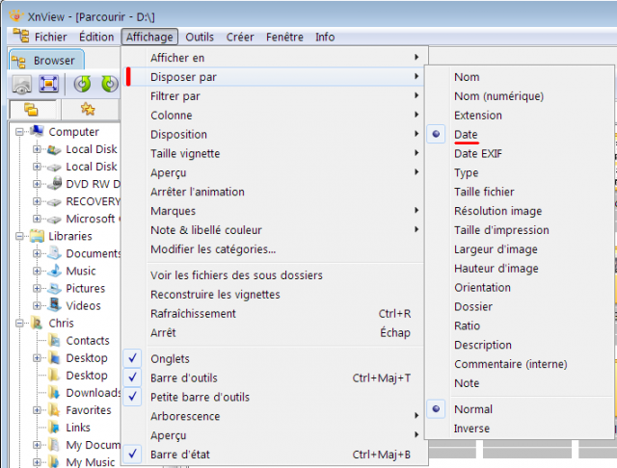
Task: Expand the Pictures library node
Action: point(37,288)
